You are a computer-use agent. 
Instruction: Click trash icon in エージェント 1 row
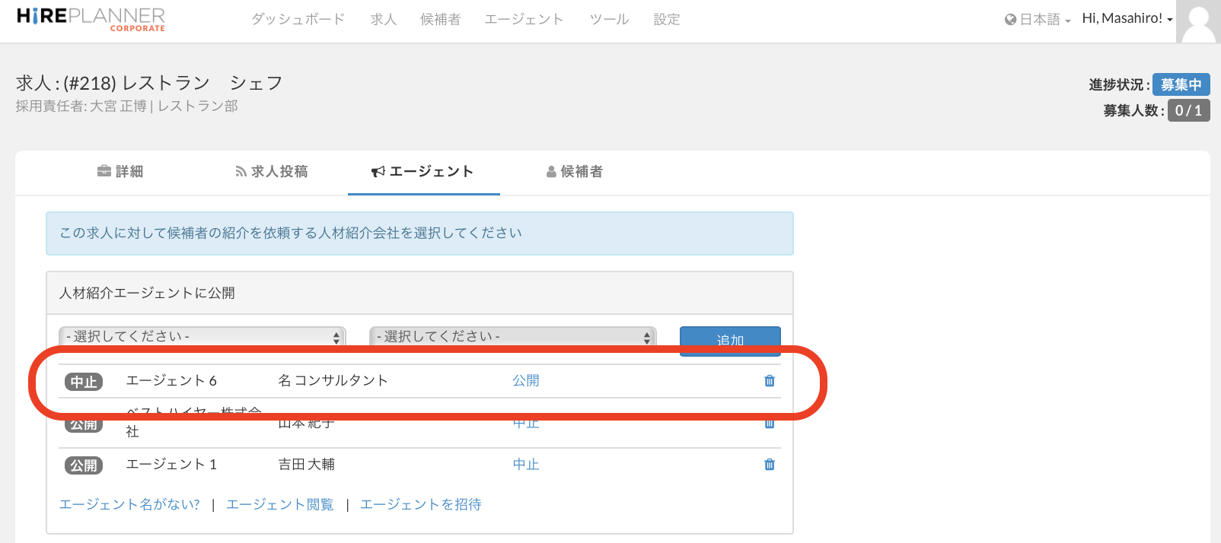(769, 465)
